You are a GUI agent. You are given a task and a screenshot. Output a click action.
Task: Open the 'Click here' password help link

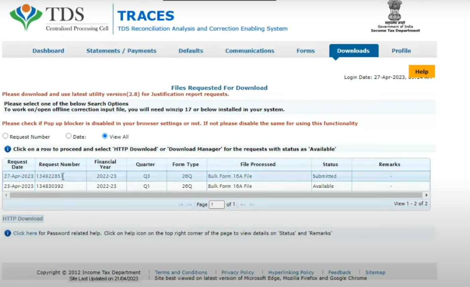(x=25, y=233)
